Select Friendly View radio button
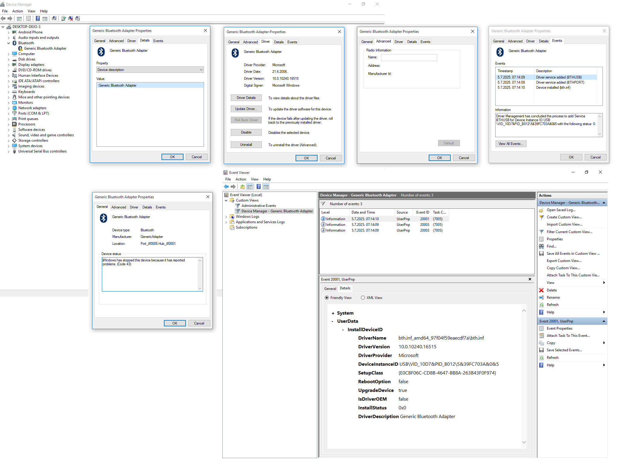This screenshot has height=462, width=617. click(327, 298)
